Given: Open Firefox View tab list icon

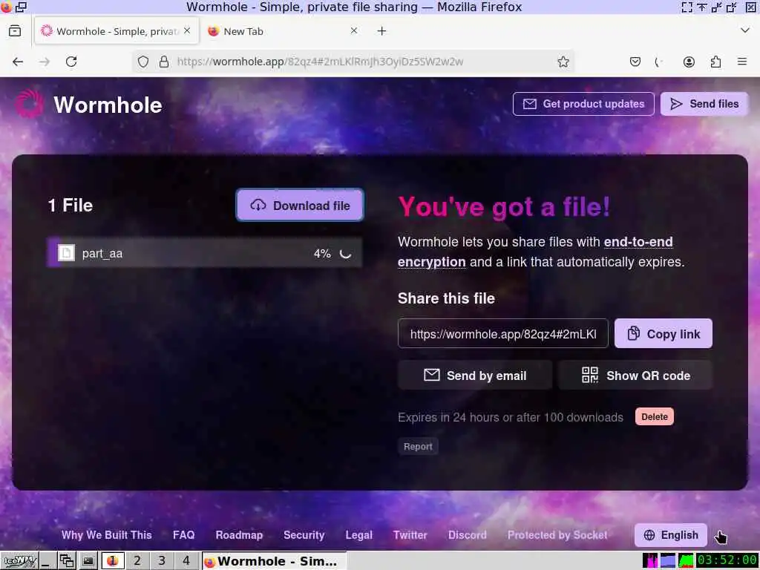Looking at the screenshot, I should [15, 31].
